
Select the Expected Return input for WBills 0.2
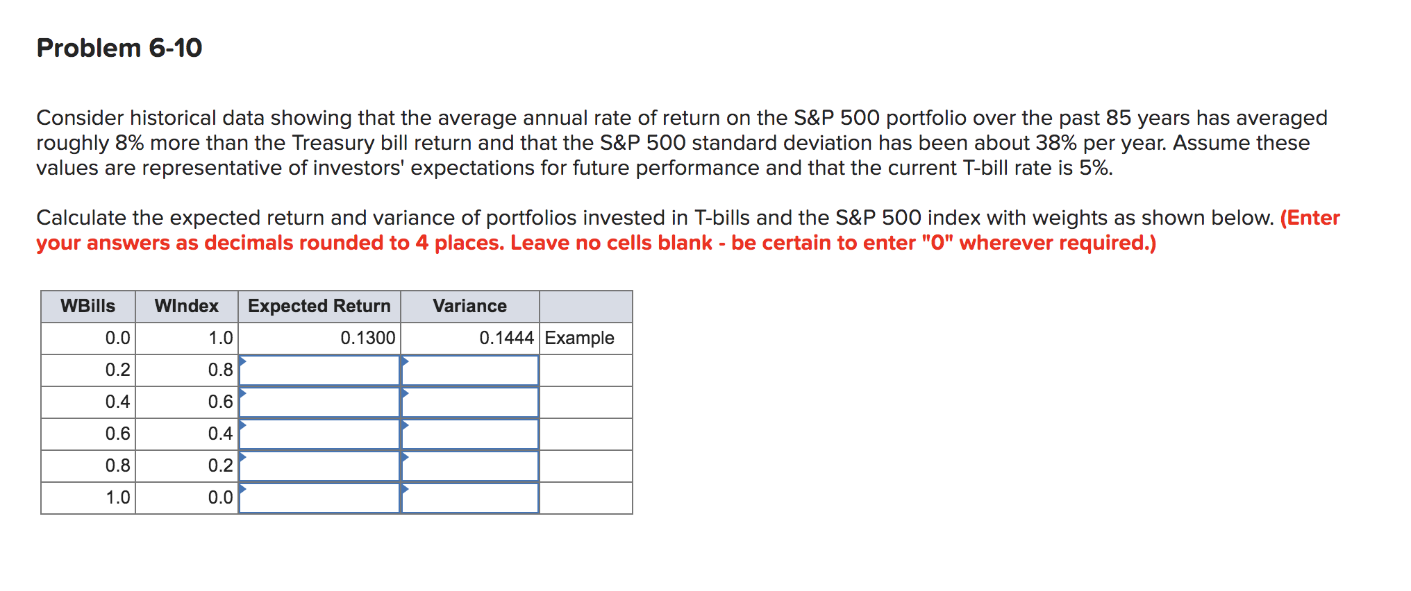click(321, 370)
